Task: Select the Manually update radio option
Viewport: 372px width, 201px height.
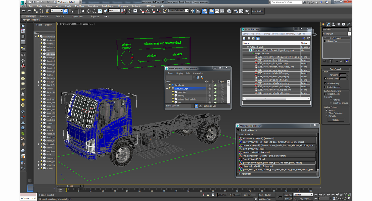Action: 327,116
